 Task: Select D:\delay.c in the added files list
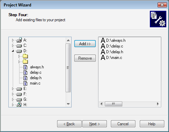coord(115,46)
